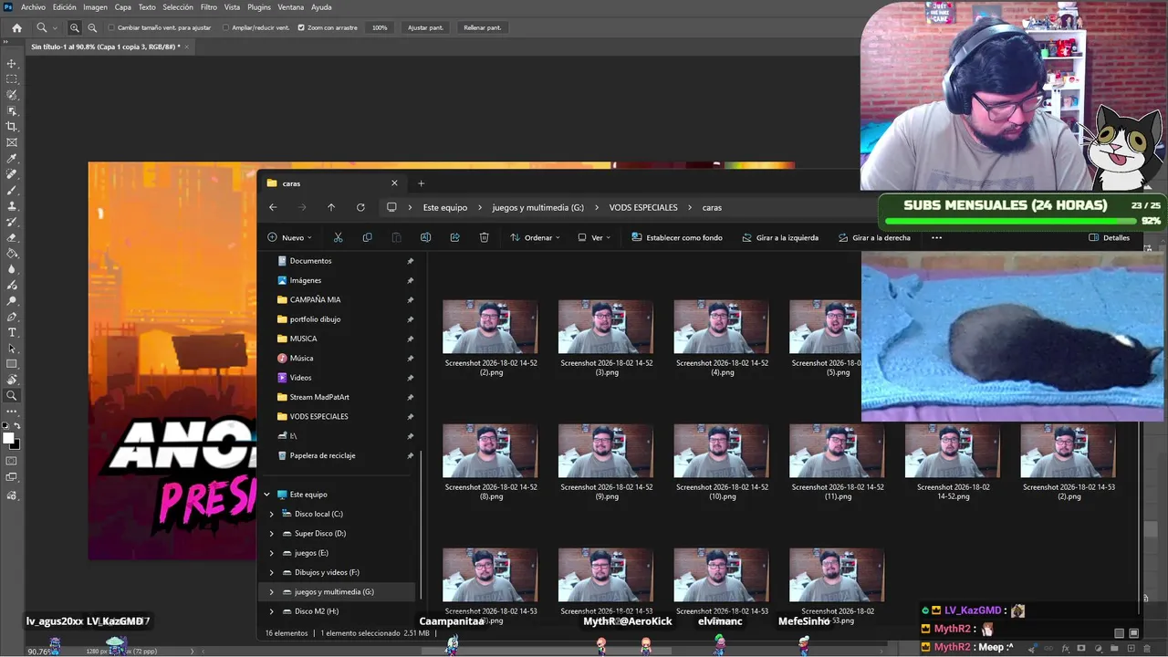This screenshot has height=657, width=1168.
Task: Select the Frame tool
Action: 12,142
